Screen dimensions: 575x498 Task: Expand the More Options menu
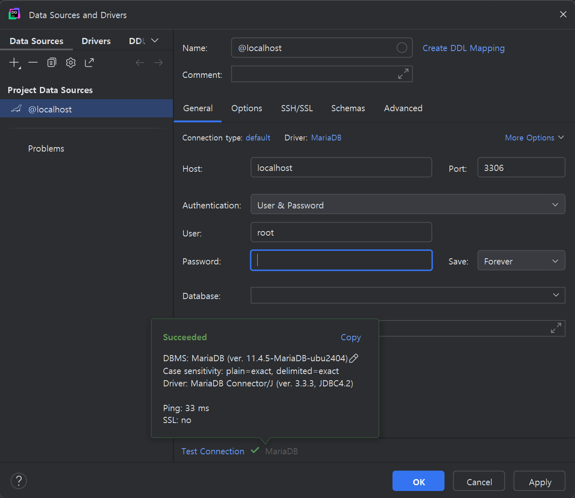point(534,138)
